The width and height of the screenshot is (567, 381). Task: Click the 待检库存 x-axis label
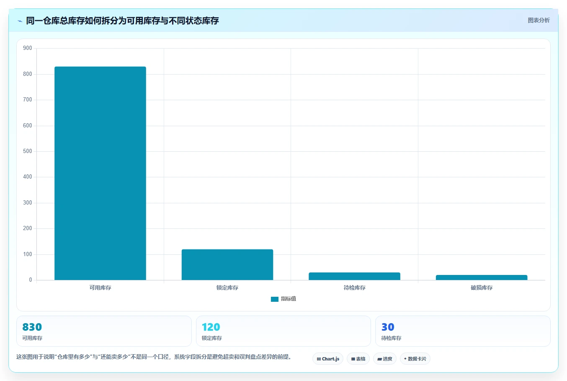[x=354, y=288]
